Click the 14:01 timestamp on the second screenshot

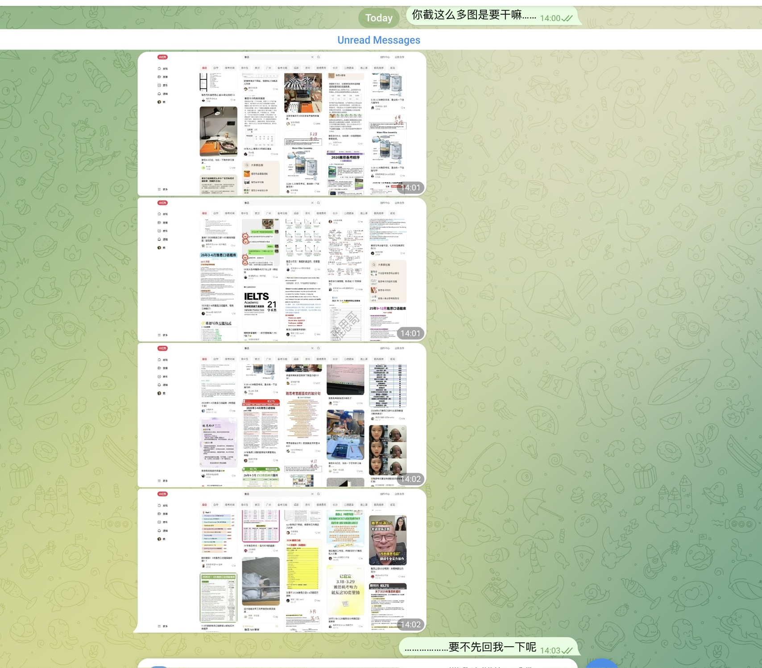click(410, 333)
